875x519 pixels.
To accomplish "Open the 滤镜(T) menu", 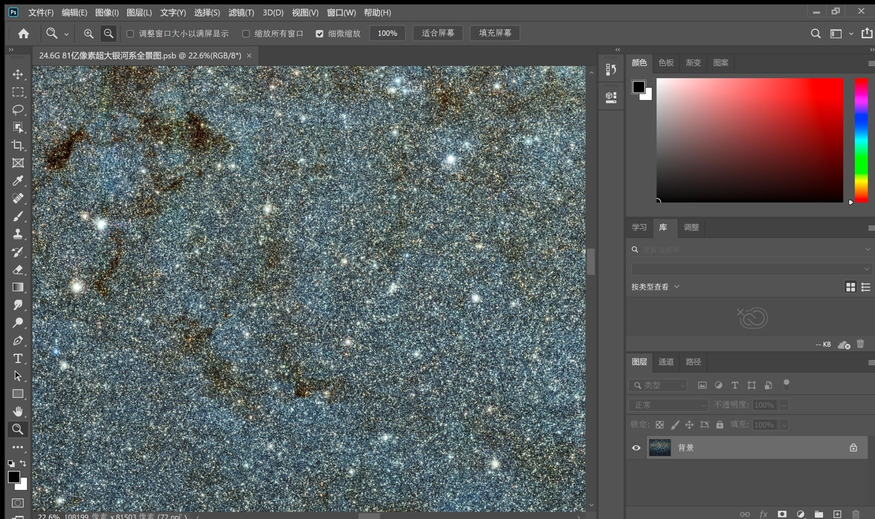I will 241,12.
